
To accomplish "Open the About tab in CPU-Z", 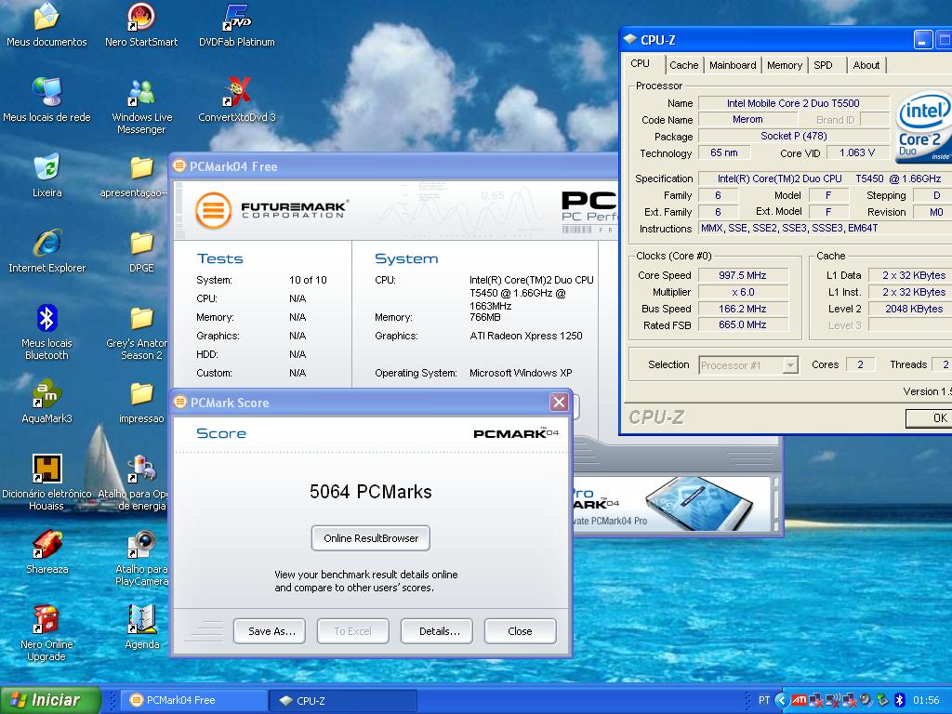I will coord(866,65).
